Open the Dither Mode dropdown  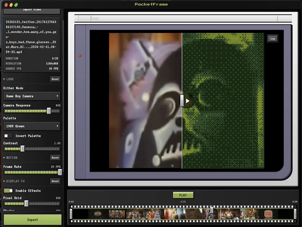point(32,96)
